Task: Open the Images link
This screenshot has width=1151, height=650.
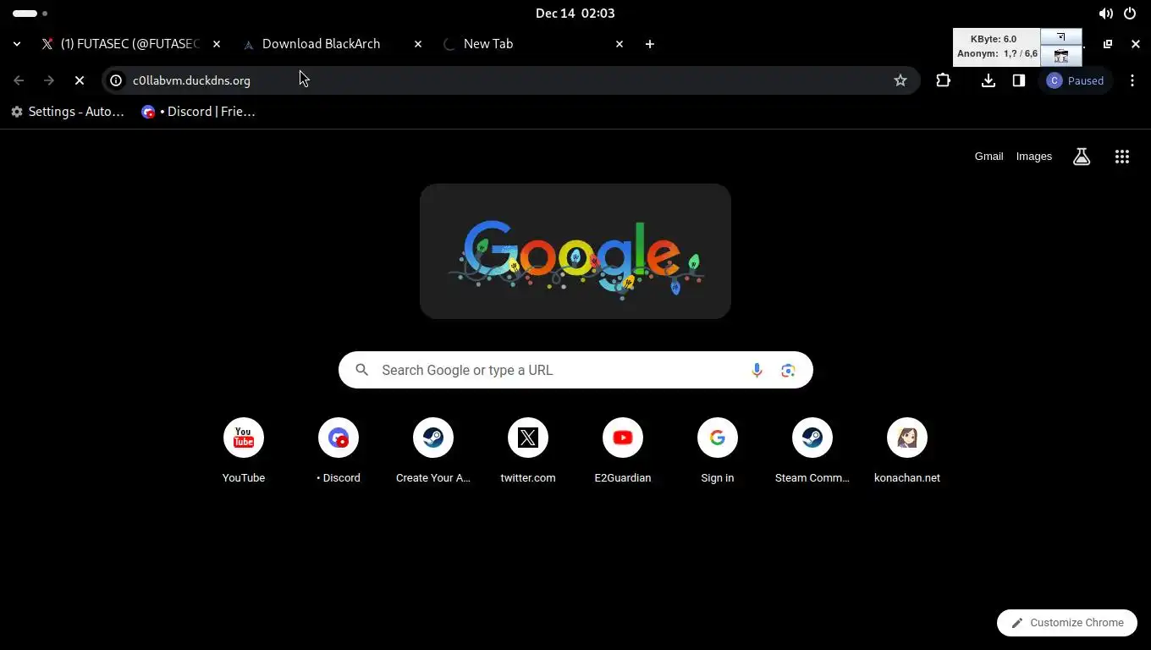Action: 1034,157
